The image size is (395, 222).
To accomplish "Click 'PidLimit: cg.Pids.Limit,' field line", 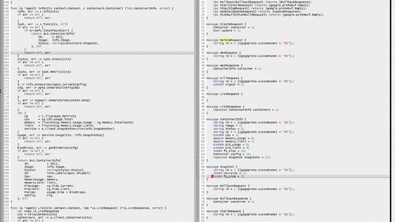I will pos(48,189).
